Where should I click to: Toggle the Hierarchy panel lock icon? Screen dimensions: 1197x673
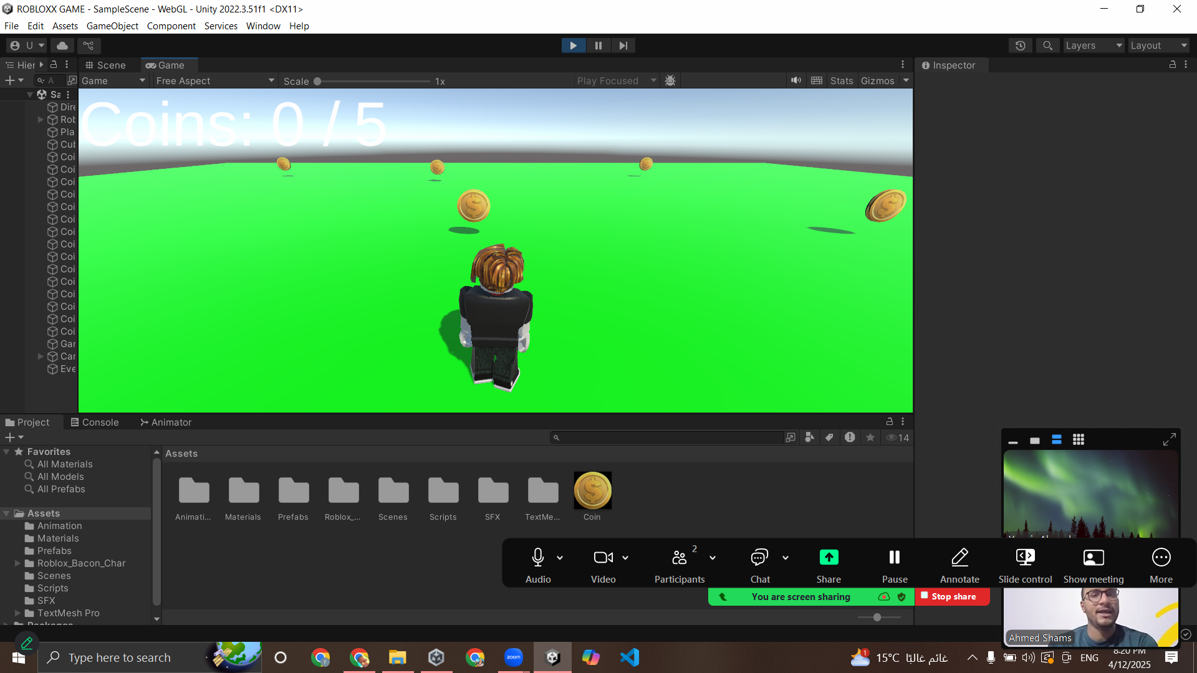[x=54, y=65]
